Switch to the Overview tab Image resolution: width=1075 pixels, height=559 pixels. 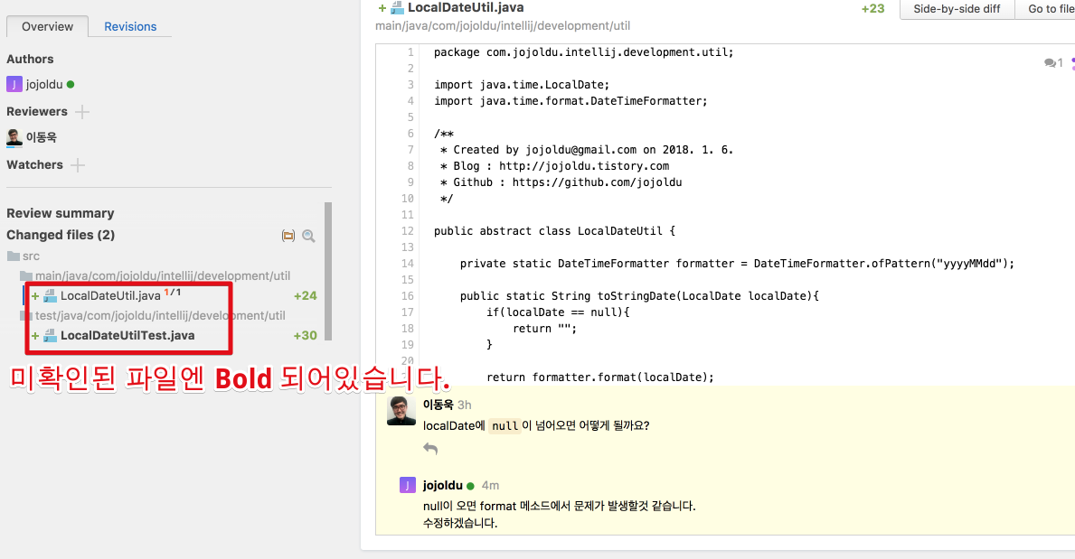47,27
